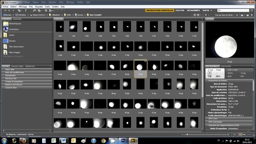Screen dimensions: 256x144
Task: Select thumbnail 24.jpg
Action: click(73, 66)
